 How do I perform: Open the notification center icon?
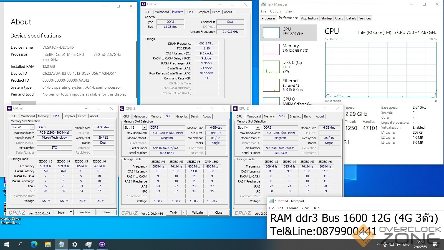(435, 245)
